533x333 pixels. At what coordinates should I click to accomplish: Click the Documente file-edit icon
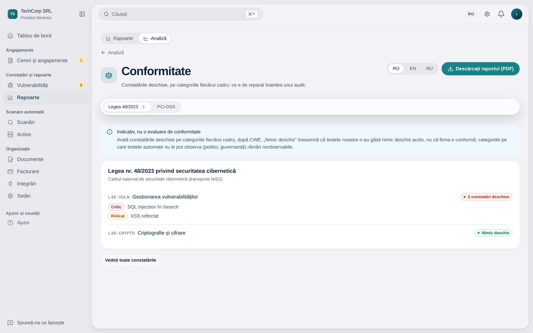tap(10, 159)
